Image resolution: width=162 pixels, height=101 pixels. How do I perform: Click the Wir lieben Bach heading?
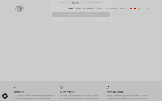point(115,92)
